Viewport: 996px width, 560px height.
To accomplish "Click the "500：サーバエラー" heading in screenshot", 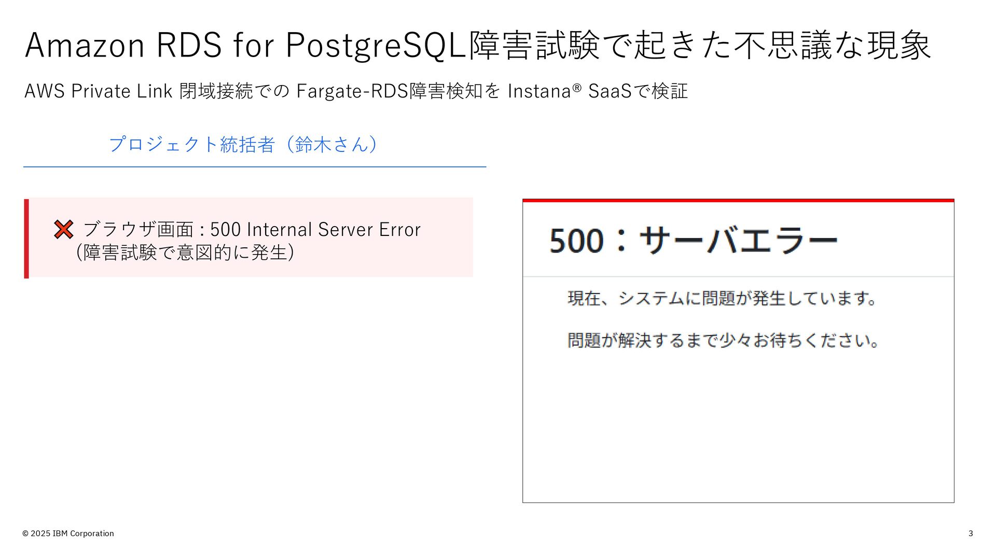I will click(x=693, y=241).
